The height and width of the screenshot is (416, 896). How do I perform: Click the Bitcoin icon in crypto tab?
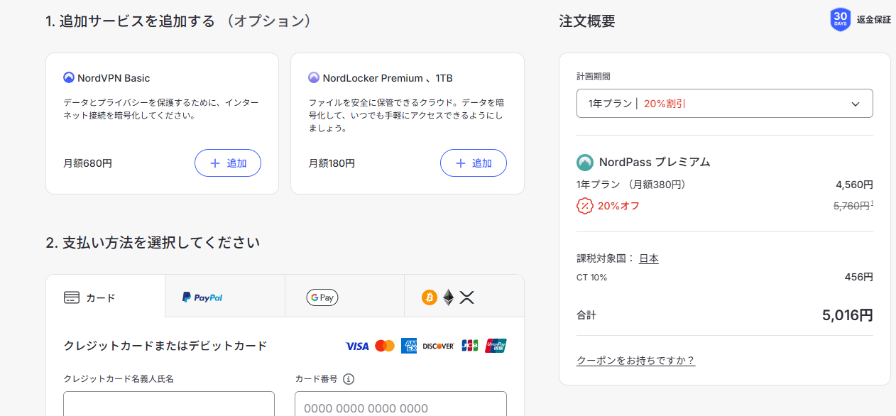click(x=430, y=297)
